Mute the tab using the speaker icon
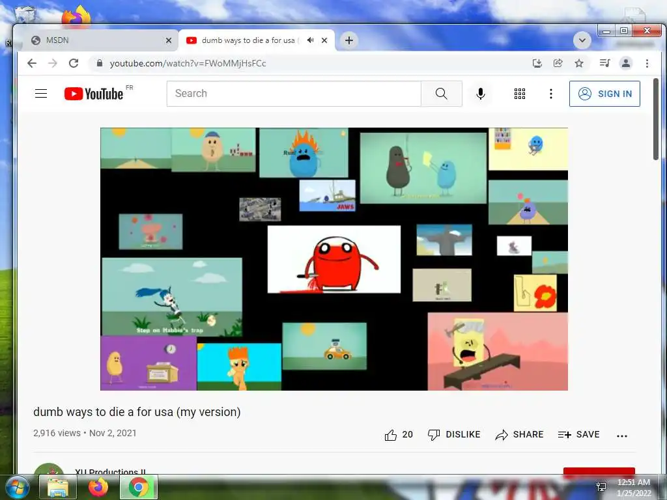 tap(311, 40)
